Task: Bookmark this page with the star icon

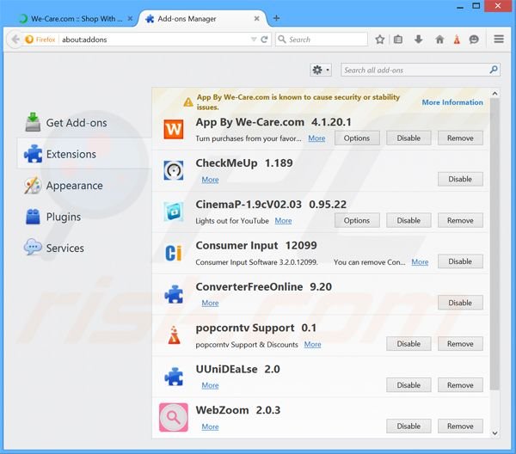Action: (x=380, y=40)
